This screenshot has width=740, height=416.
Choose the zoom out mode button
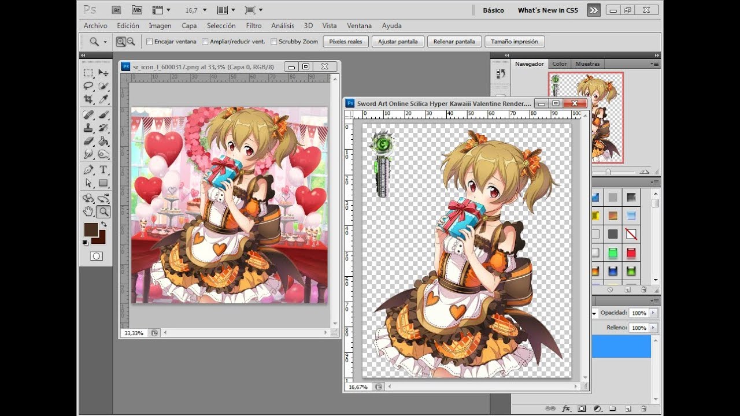click(x=131, y=42)
